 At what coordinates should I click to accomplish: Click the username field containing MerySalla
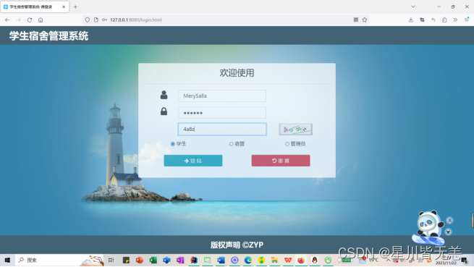[x=222, y=96]
